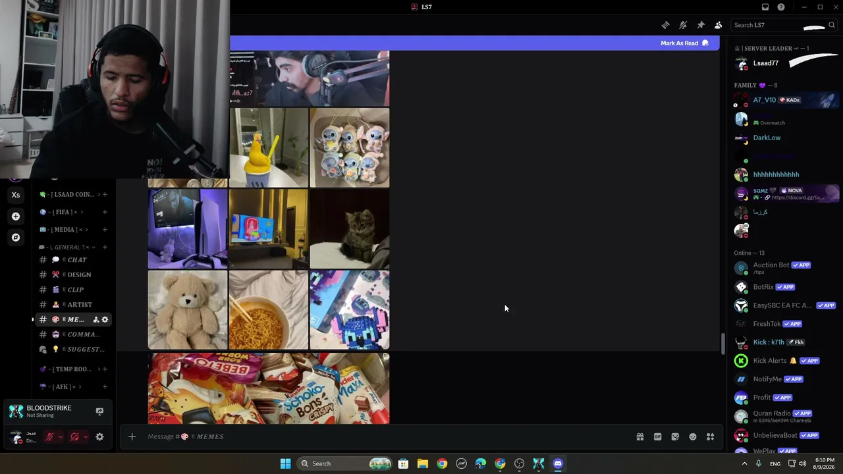Open the SUGGEST... channel
Screen dimensions: 843x474
click(x=74, y=349)
